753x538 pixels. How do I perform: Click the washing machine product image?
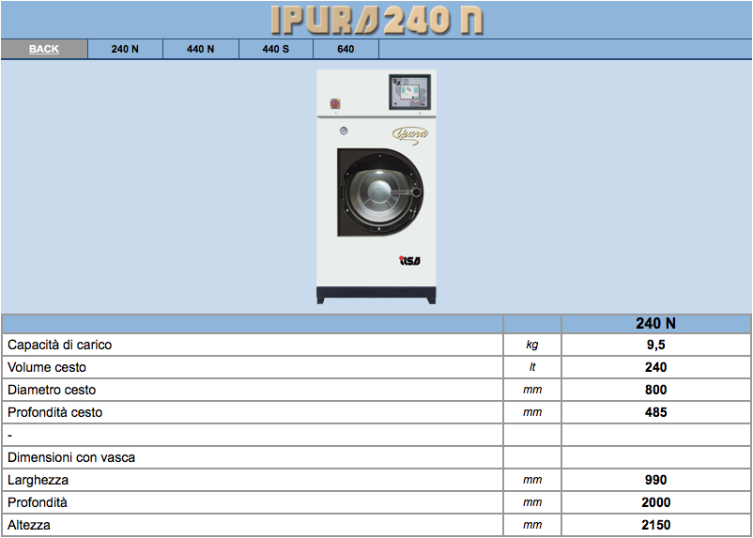coord(376,187)
